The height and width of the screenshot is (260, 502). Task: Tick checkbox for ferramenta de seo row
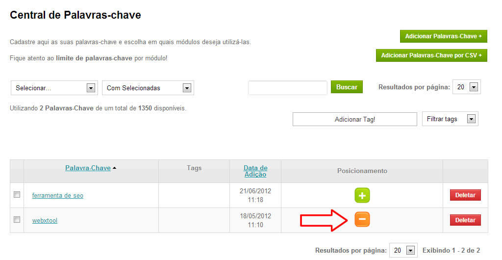17,194
